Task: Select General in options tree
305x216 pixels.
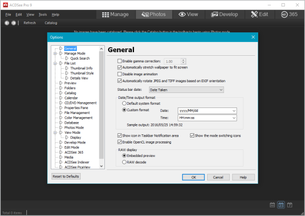Action: click(x=70, y=48)
